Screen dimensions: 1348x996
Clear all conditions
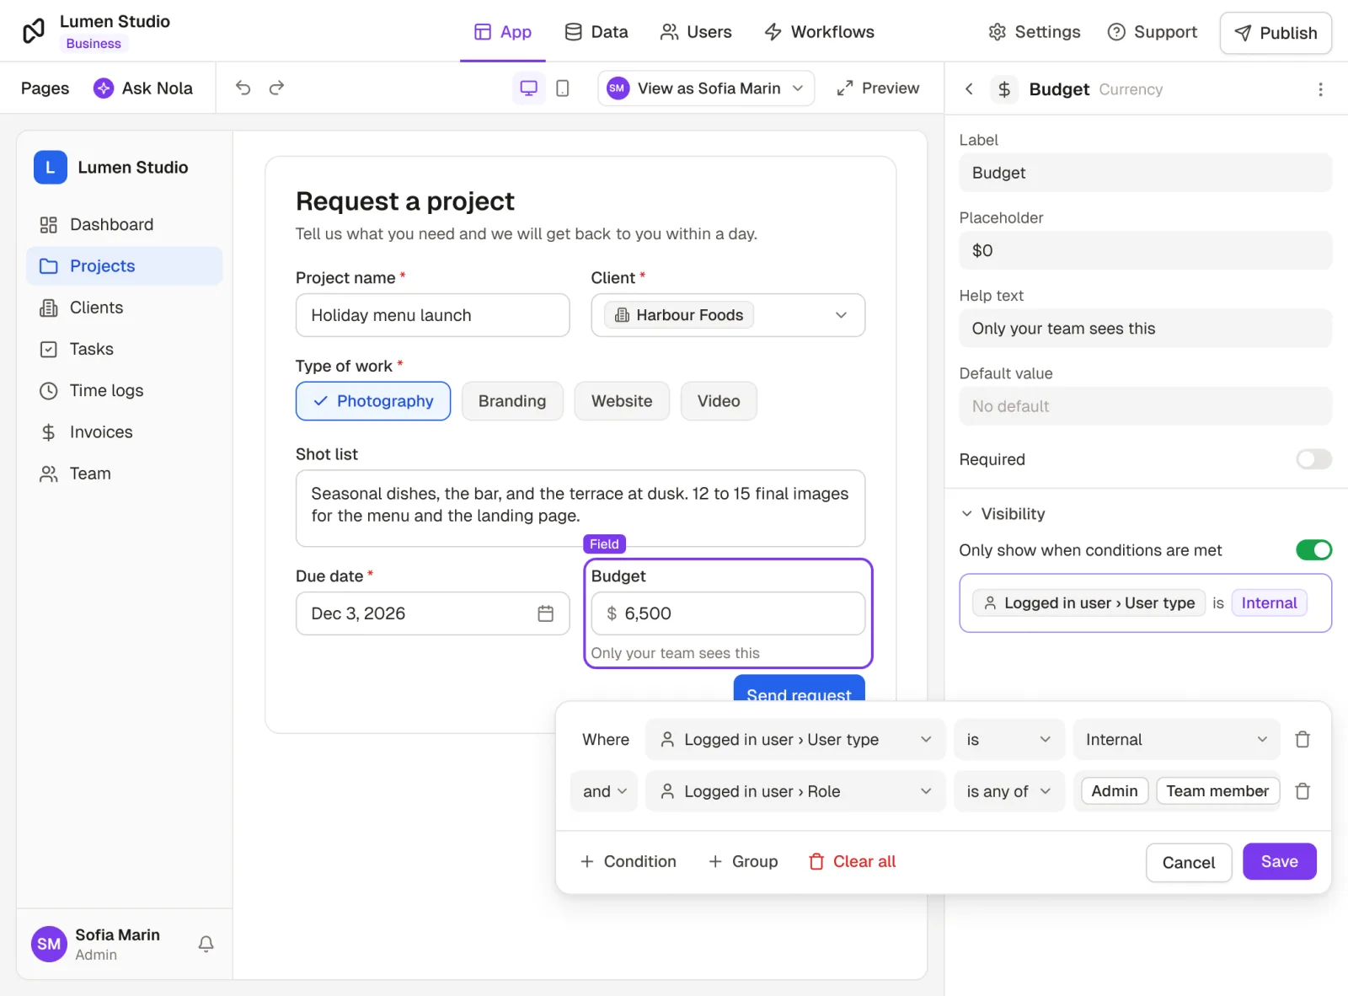tap(852, 862)
